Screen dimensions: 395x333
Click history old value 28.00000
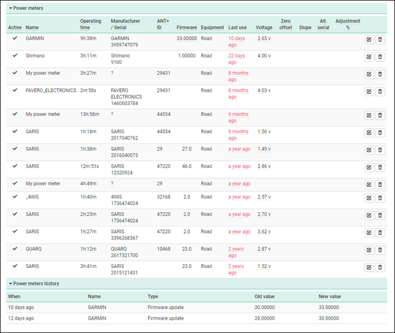click(264, 318)
